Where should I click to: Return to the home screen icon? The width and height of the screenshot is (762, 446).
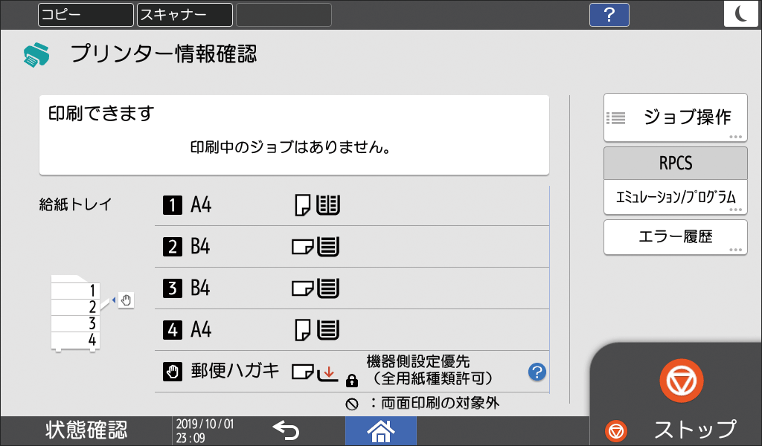pos(380,430)
